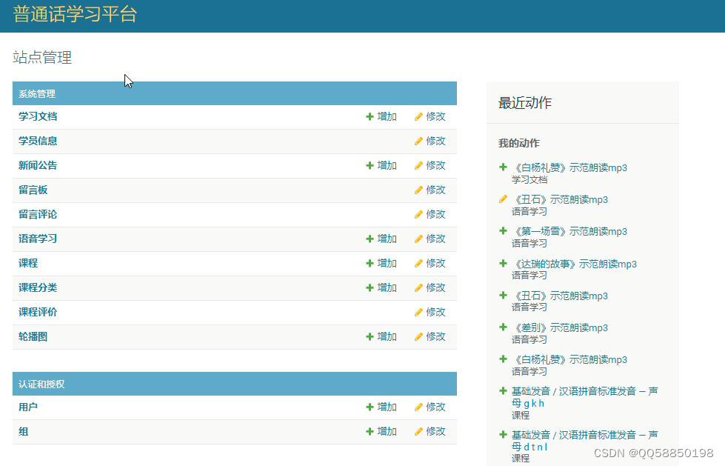Click the green plus icon beside 学习文档
Image resolution: width=725 pixels, height=466 pixels.
[x=370, y=116]
